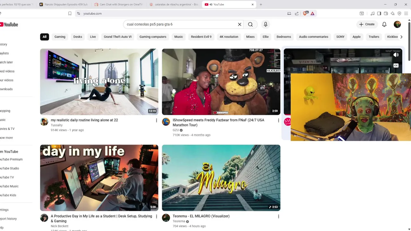Screen dimensions: 411x231
Task: Select the Gaming filter chip
Action: [x=60, y=37]
